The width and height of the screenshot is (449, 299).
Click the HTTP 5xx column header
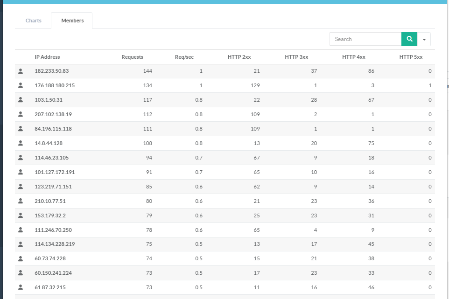point(411,57)
